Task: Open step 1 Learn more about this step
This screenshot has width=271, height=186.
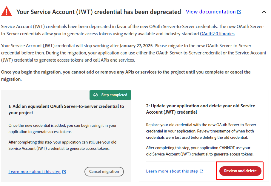Action: click(x=34, y=172)
